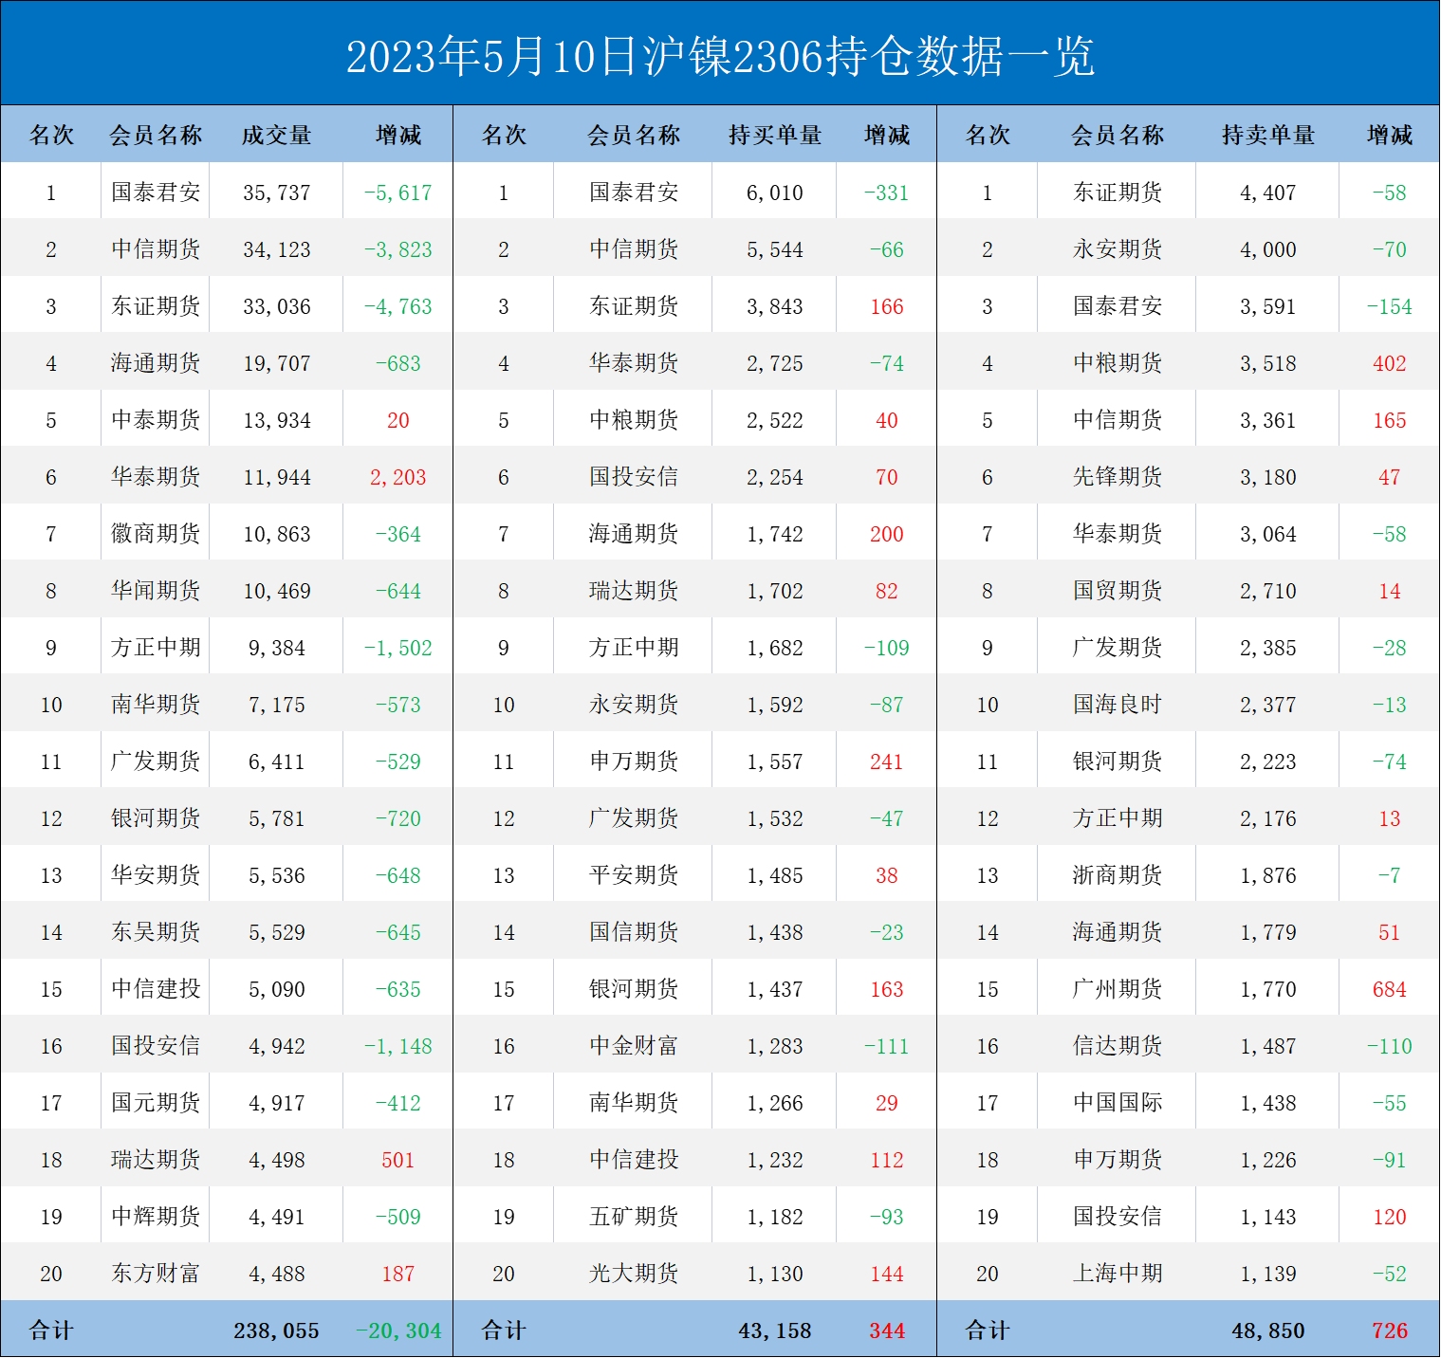This screenshot has width=1441, height=1358.
Task: Click the red change value 187
Action: pyautogui.click(x=397, y=1274)
